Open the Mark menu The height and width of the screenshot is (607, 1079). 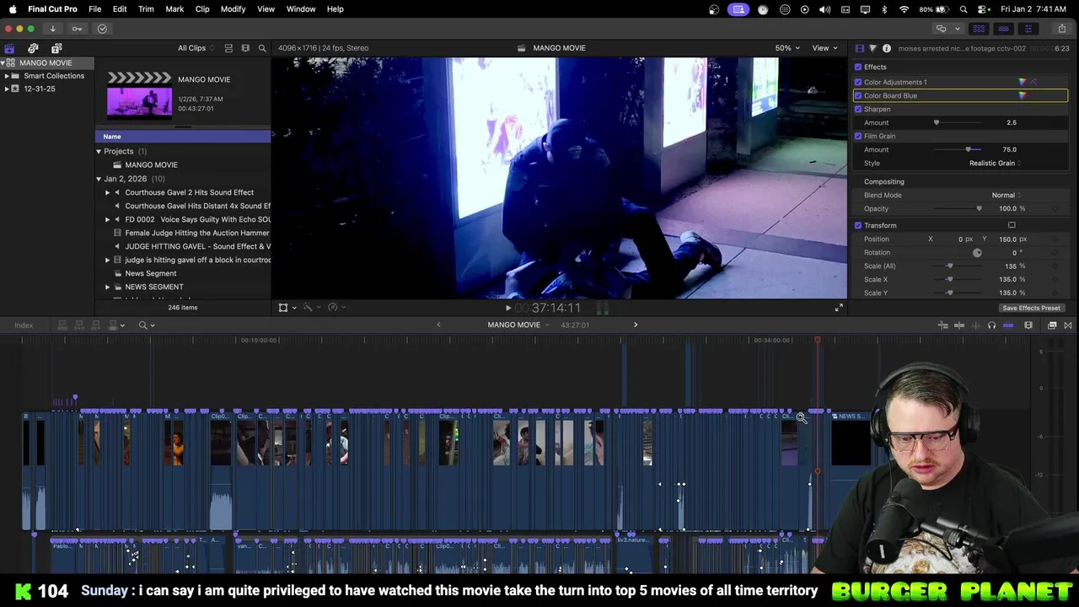(x=174, y=8)
